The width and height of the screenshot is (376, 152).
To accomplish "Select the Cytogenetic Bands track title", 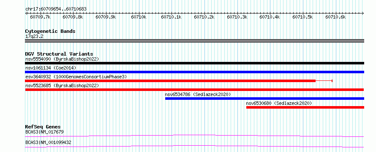I will click(50, 31).
